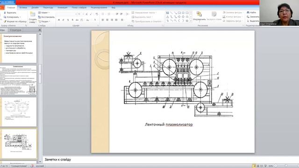Open the Макет layout dropdown
The height and width of the screenshot is (168, 299).
[44, 13]
